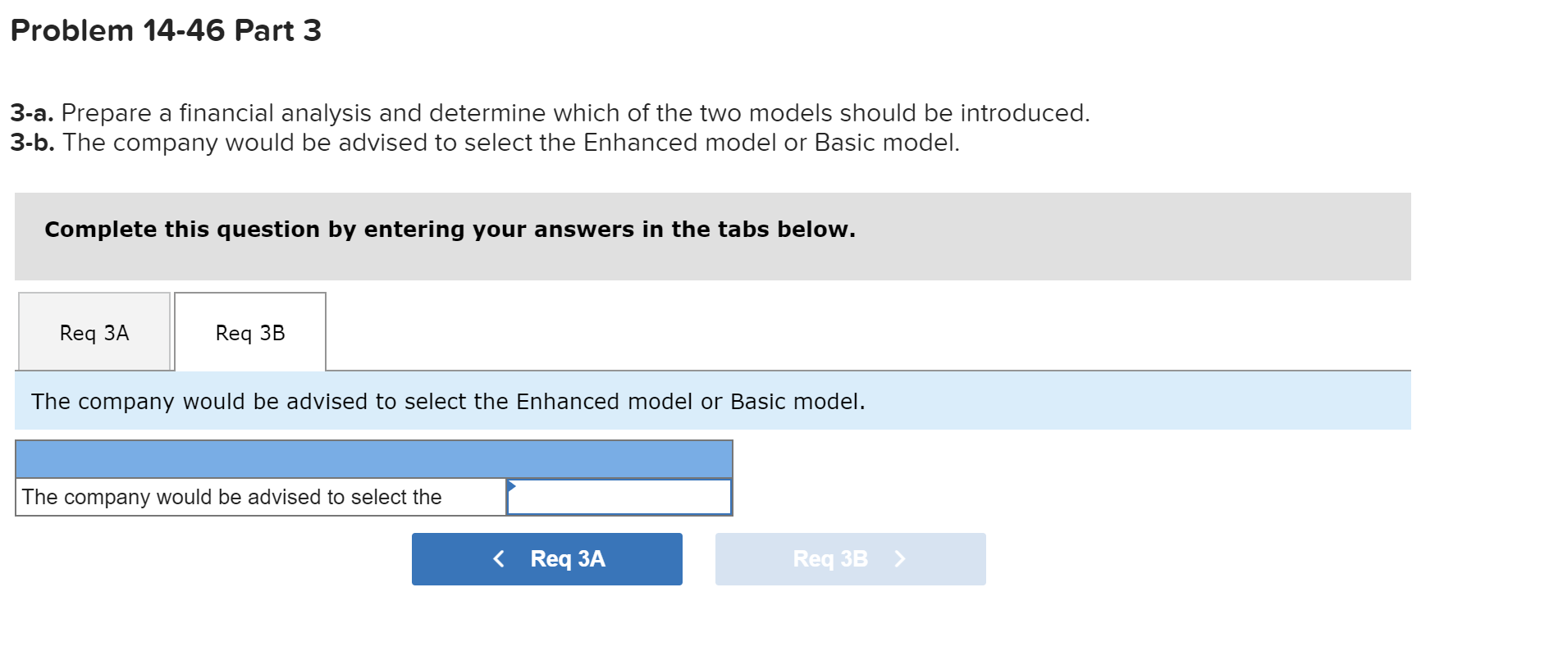The height and width of the screenshot is (651, 1549).
Task: Click the left chevron on Req 3A button
Action: click(x=499, y=558)
